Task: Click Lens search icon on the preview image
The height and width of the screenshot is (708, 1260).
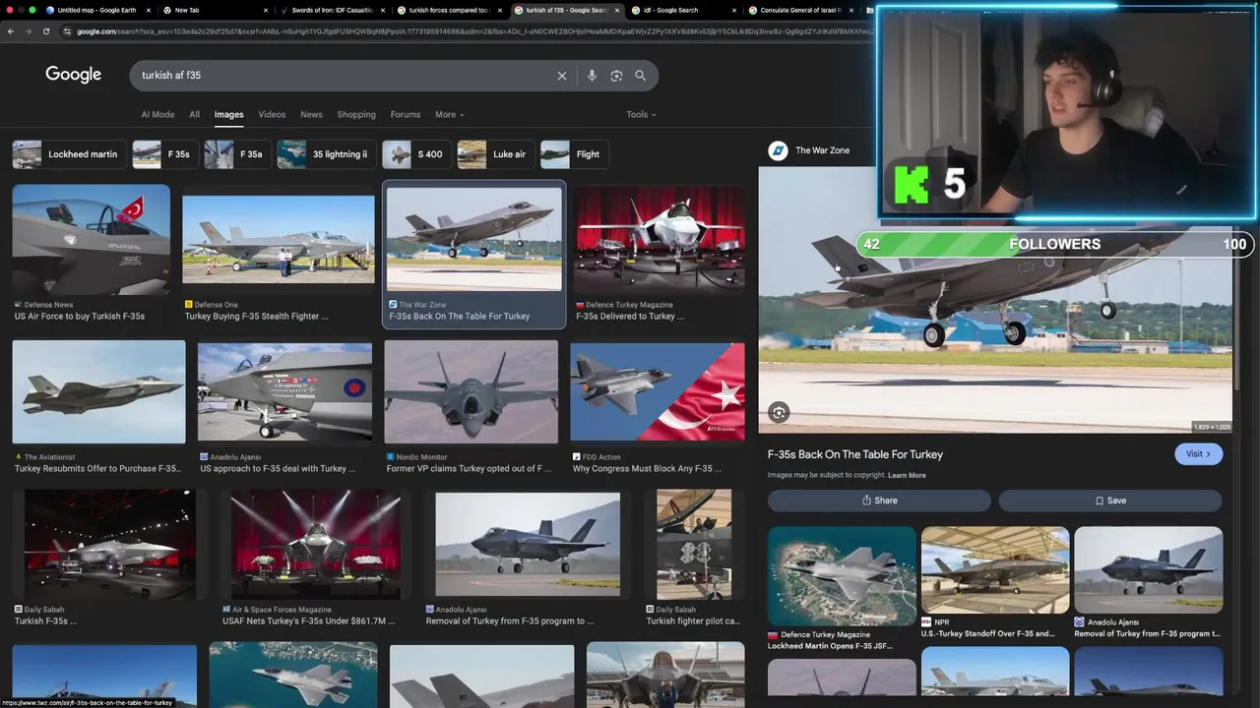Action: click(x=779, y=413)
